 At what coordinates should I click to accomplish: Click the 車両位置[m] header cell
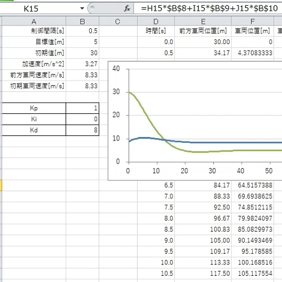pyautogui.click(x=253, y=31)
